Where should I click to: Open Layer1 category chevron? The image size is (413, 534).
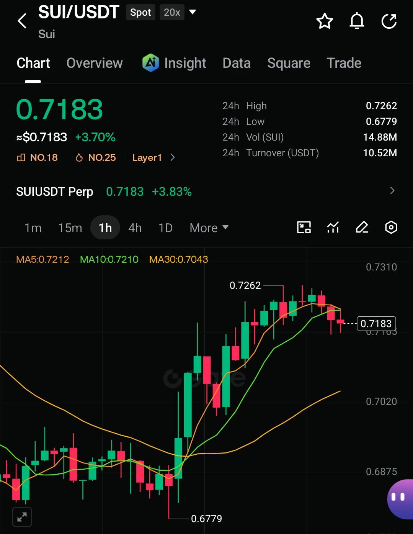tap(173, 157)
